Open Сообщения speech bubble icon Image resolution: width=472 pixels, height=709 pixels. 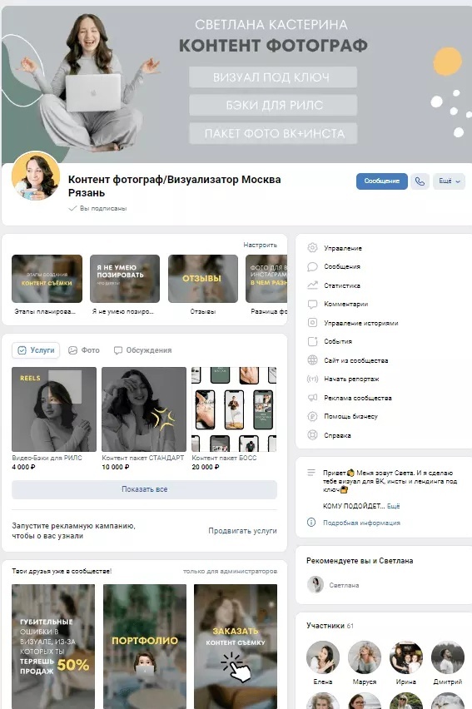(312, 267)
